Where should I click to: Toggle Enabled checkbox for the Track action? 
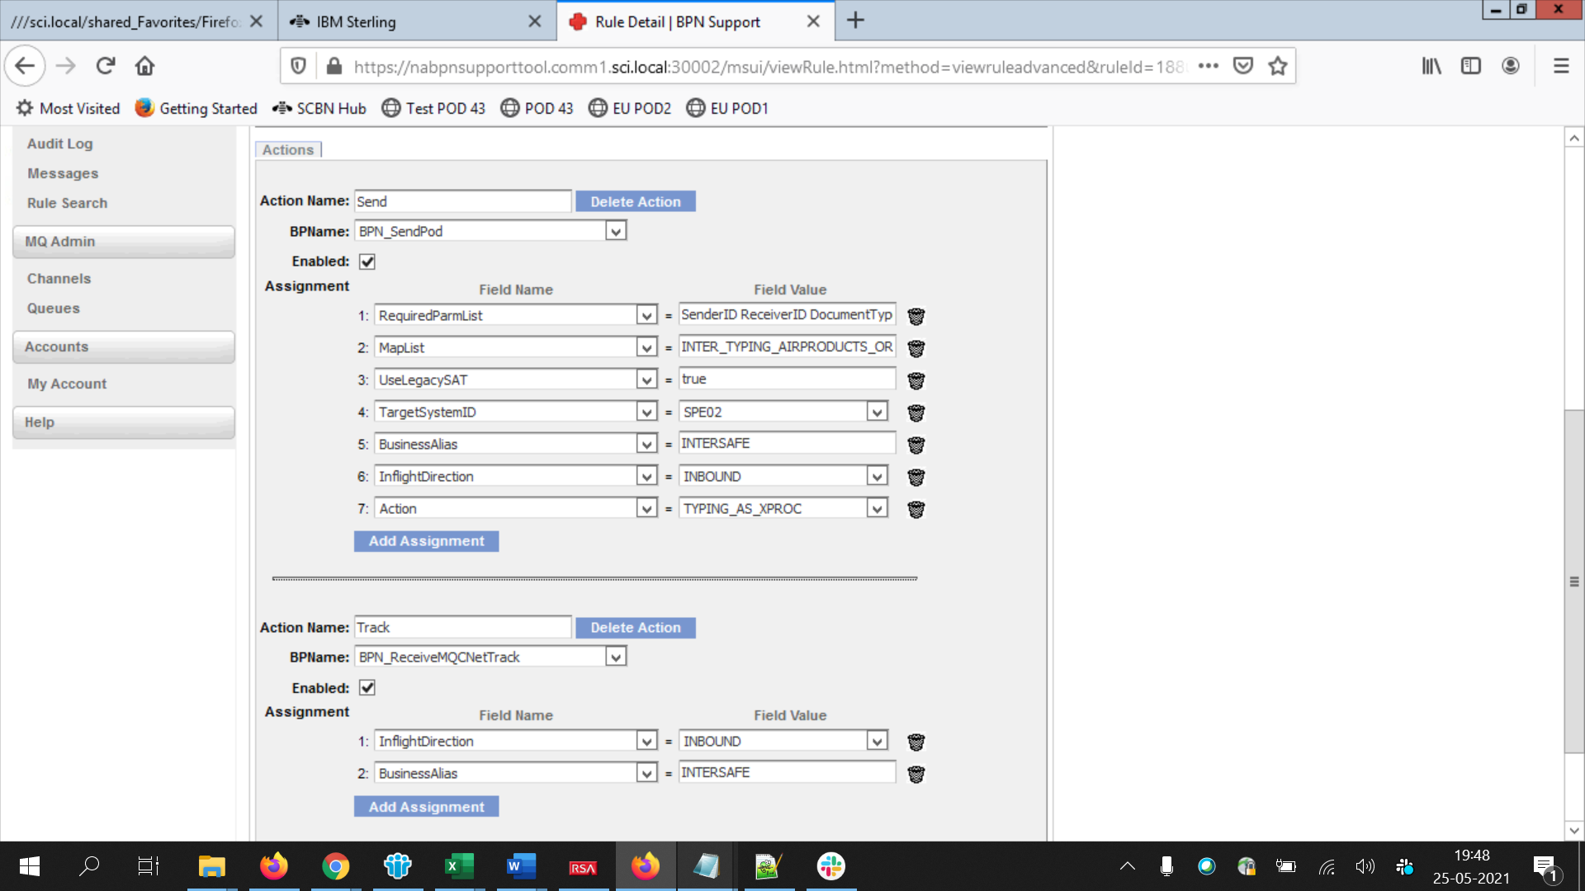coord(367,688)
